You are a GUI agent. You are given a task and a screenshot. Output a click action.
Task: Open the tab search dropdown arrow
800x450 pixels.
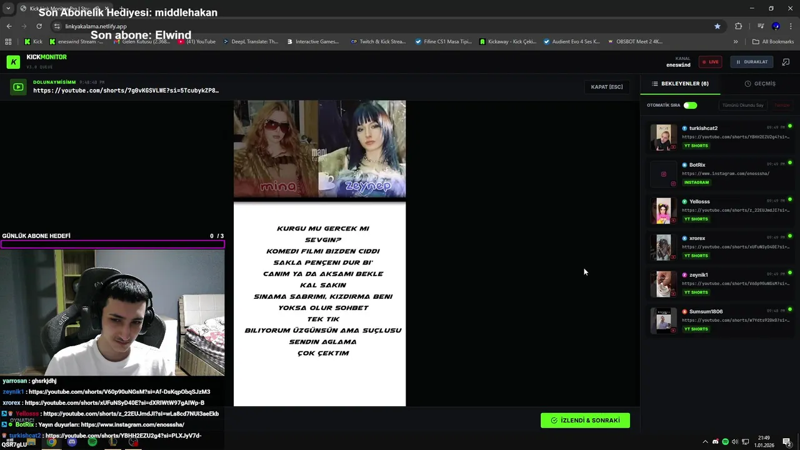(7, 9)
